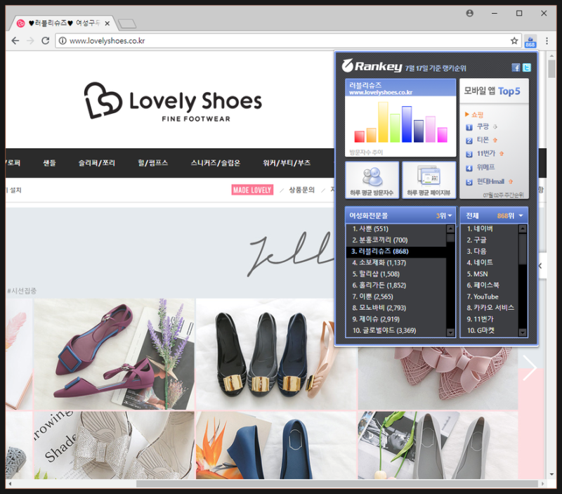Click the site info icon in address bar
This screenshot has height=494, width=562.
[63, 41]
